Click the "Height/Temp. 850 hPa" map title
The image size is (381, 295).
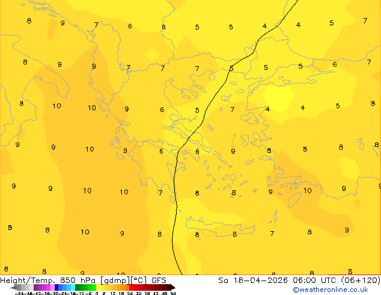[x=47, y=281]
